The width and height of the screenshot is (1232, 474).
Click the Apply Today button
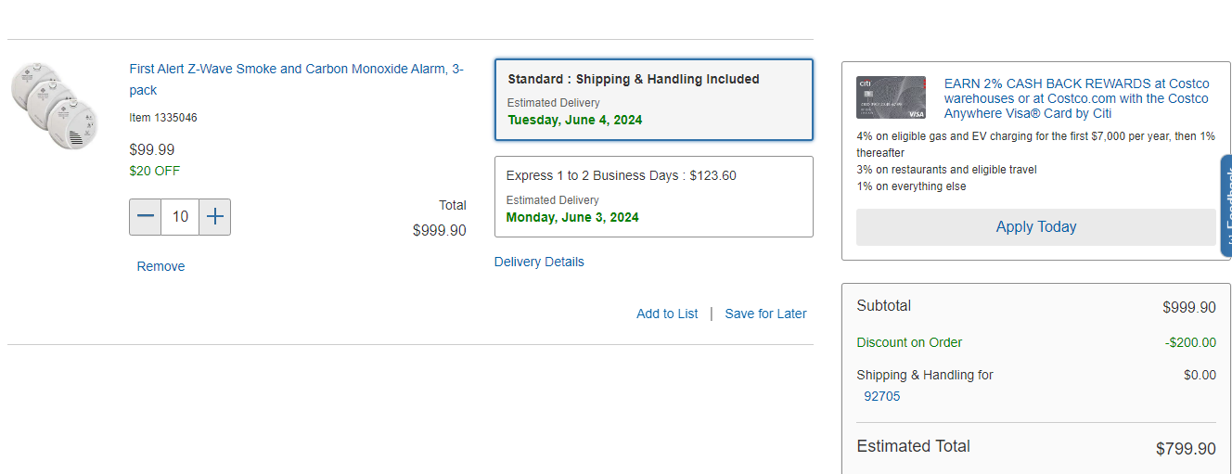[1035, 227]
